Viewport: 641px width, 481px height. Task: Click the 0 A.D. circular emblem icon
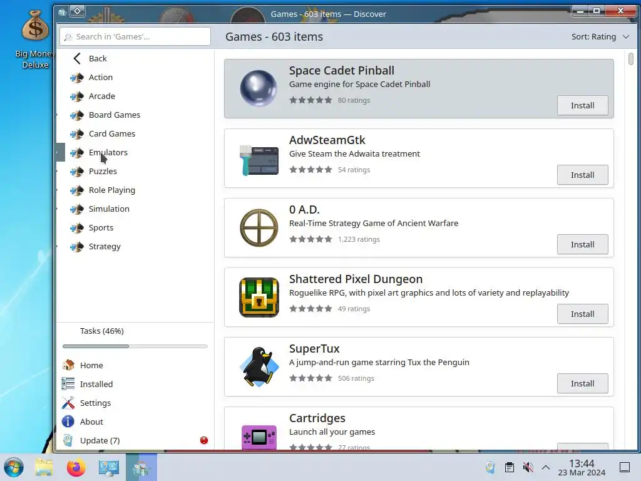259,228
